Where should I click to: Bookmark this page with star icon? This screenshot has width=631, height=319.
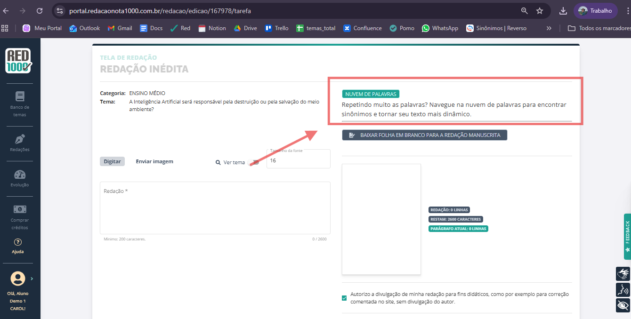coord(540,10)
